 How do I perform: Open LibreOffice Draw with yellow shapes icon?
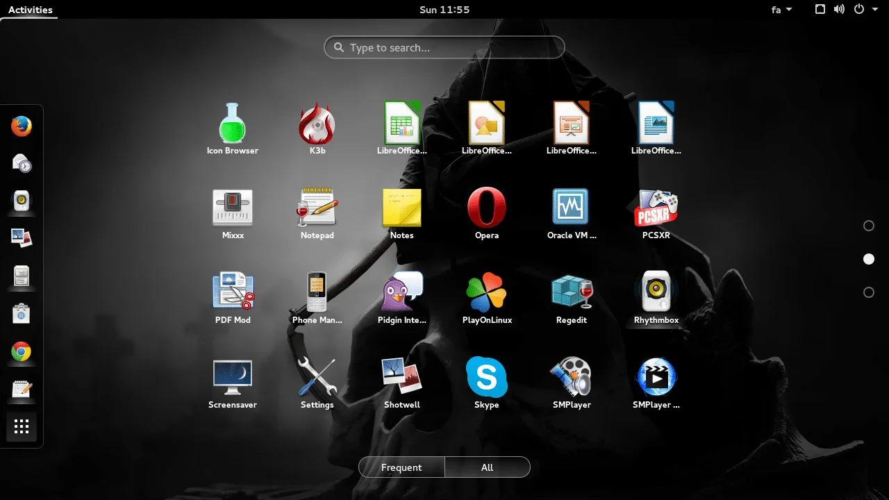click(x=486, y=128)
